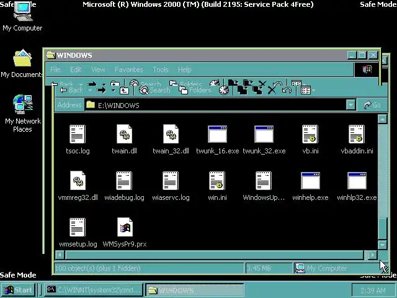
Task: Click the horizontal scrollbar right arrow
Action: click(372, 255)
